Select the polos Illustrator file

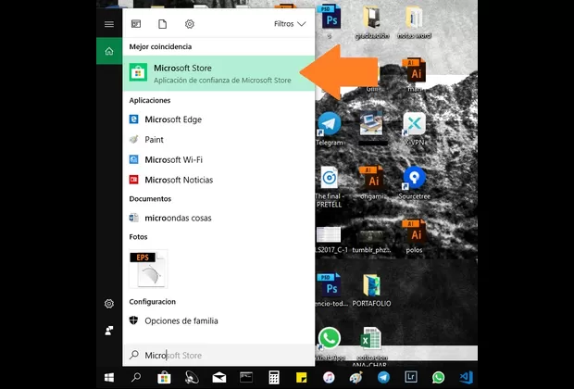coord(415,236)
